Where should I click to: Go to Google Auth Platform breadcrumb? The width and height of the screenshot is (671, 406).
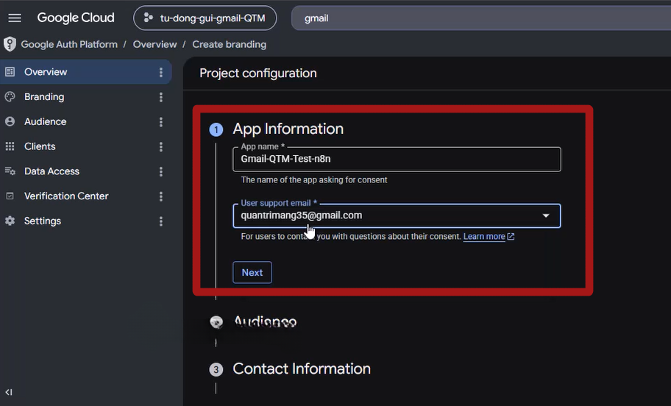(x=69, y=44)
